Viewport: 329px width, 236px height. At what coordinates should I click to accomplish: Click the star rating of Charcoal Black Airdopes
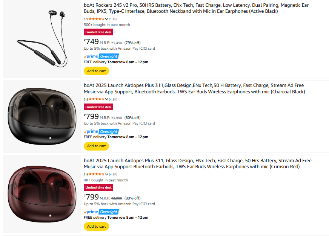tap(97, 99)
